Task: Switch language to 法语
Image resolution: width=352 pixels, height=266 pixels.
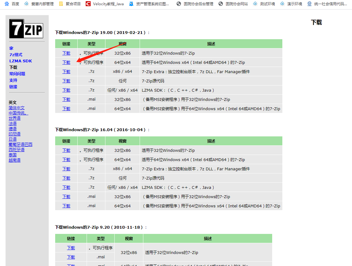Action: point(13,123)
